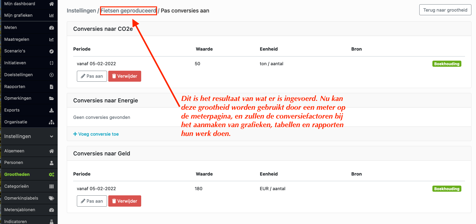Collapse the Instellingen sidebar section
476x224 pixels.
click(52, 137)
